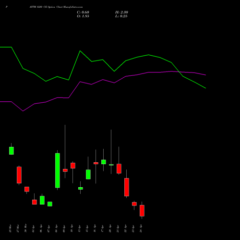Click the '22 Apr' date axis label

125,228
